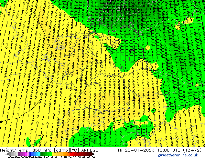The height and width of the screenshot is (158, 205).
Task: Click the 54 label on the color scale
Action: click(x=93, y=157)
